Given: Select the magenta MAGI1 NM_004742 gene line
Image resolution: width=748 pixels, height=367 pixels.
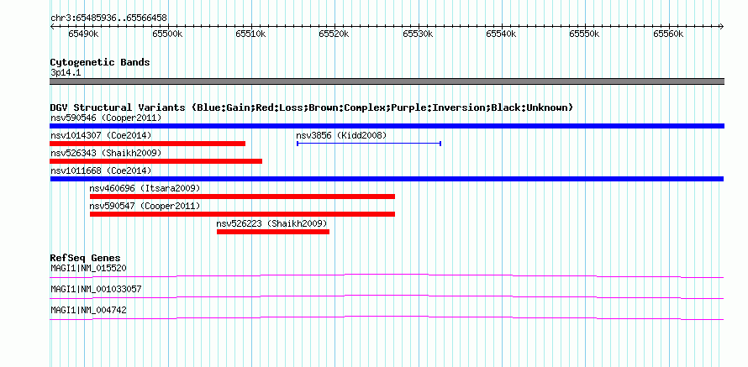Looking at the screenshot, I should pos(387,317).
